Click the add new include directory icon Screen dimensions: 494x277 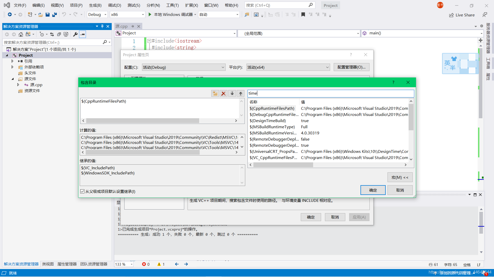(x=215, y=94)
